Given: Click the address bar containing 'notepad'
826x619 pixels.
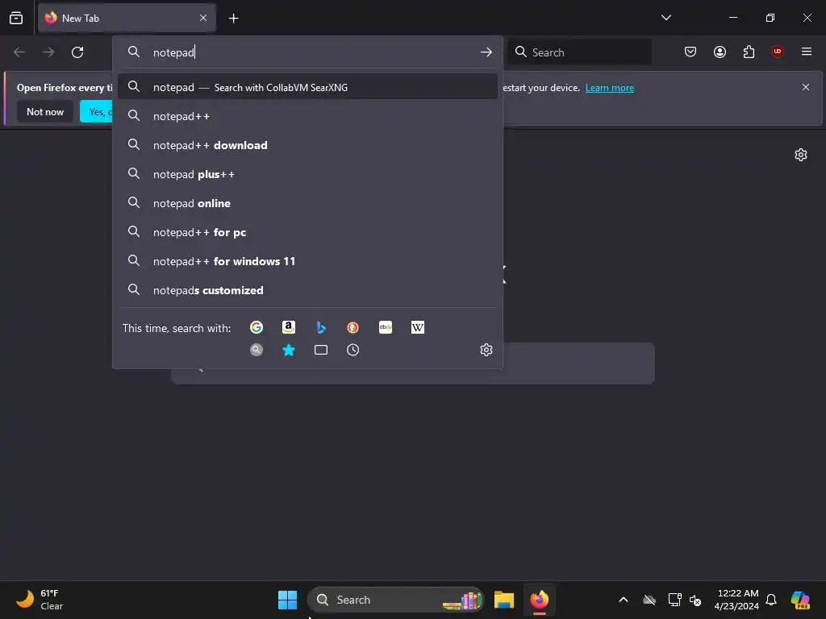Looking at the screenshot, I should [308, 52].
